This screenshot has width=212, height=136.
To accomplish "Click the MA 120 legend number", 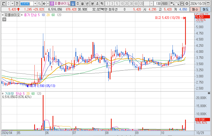I will pyautogui.click(x=59, y=15).
